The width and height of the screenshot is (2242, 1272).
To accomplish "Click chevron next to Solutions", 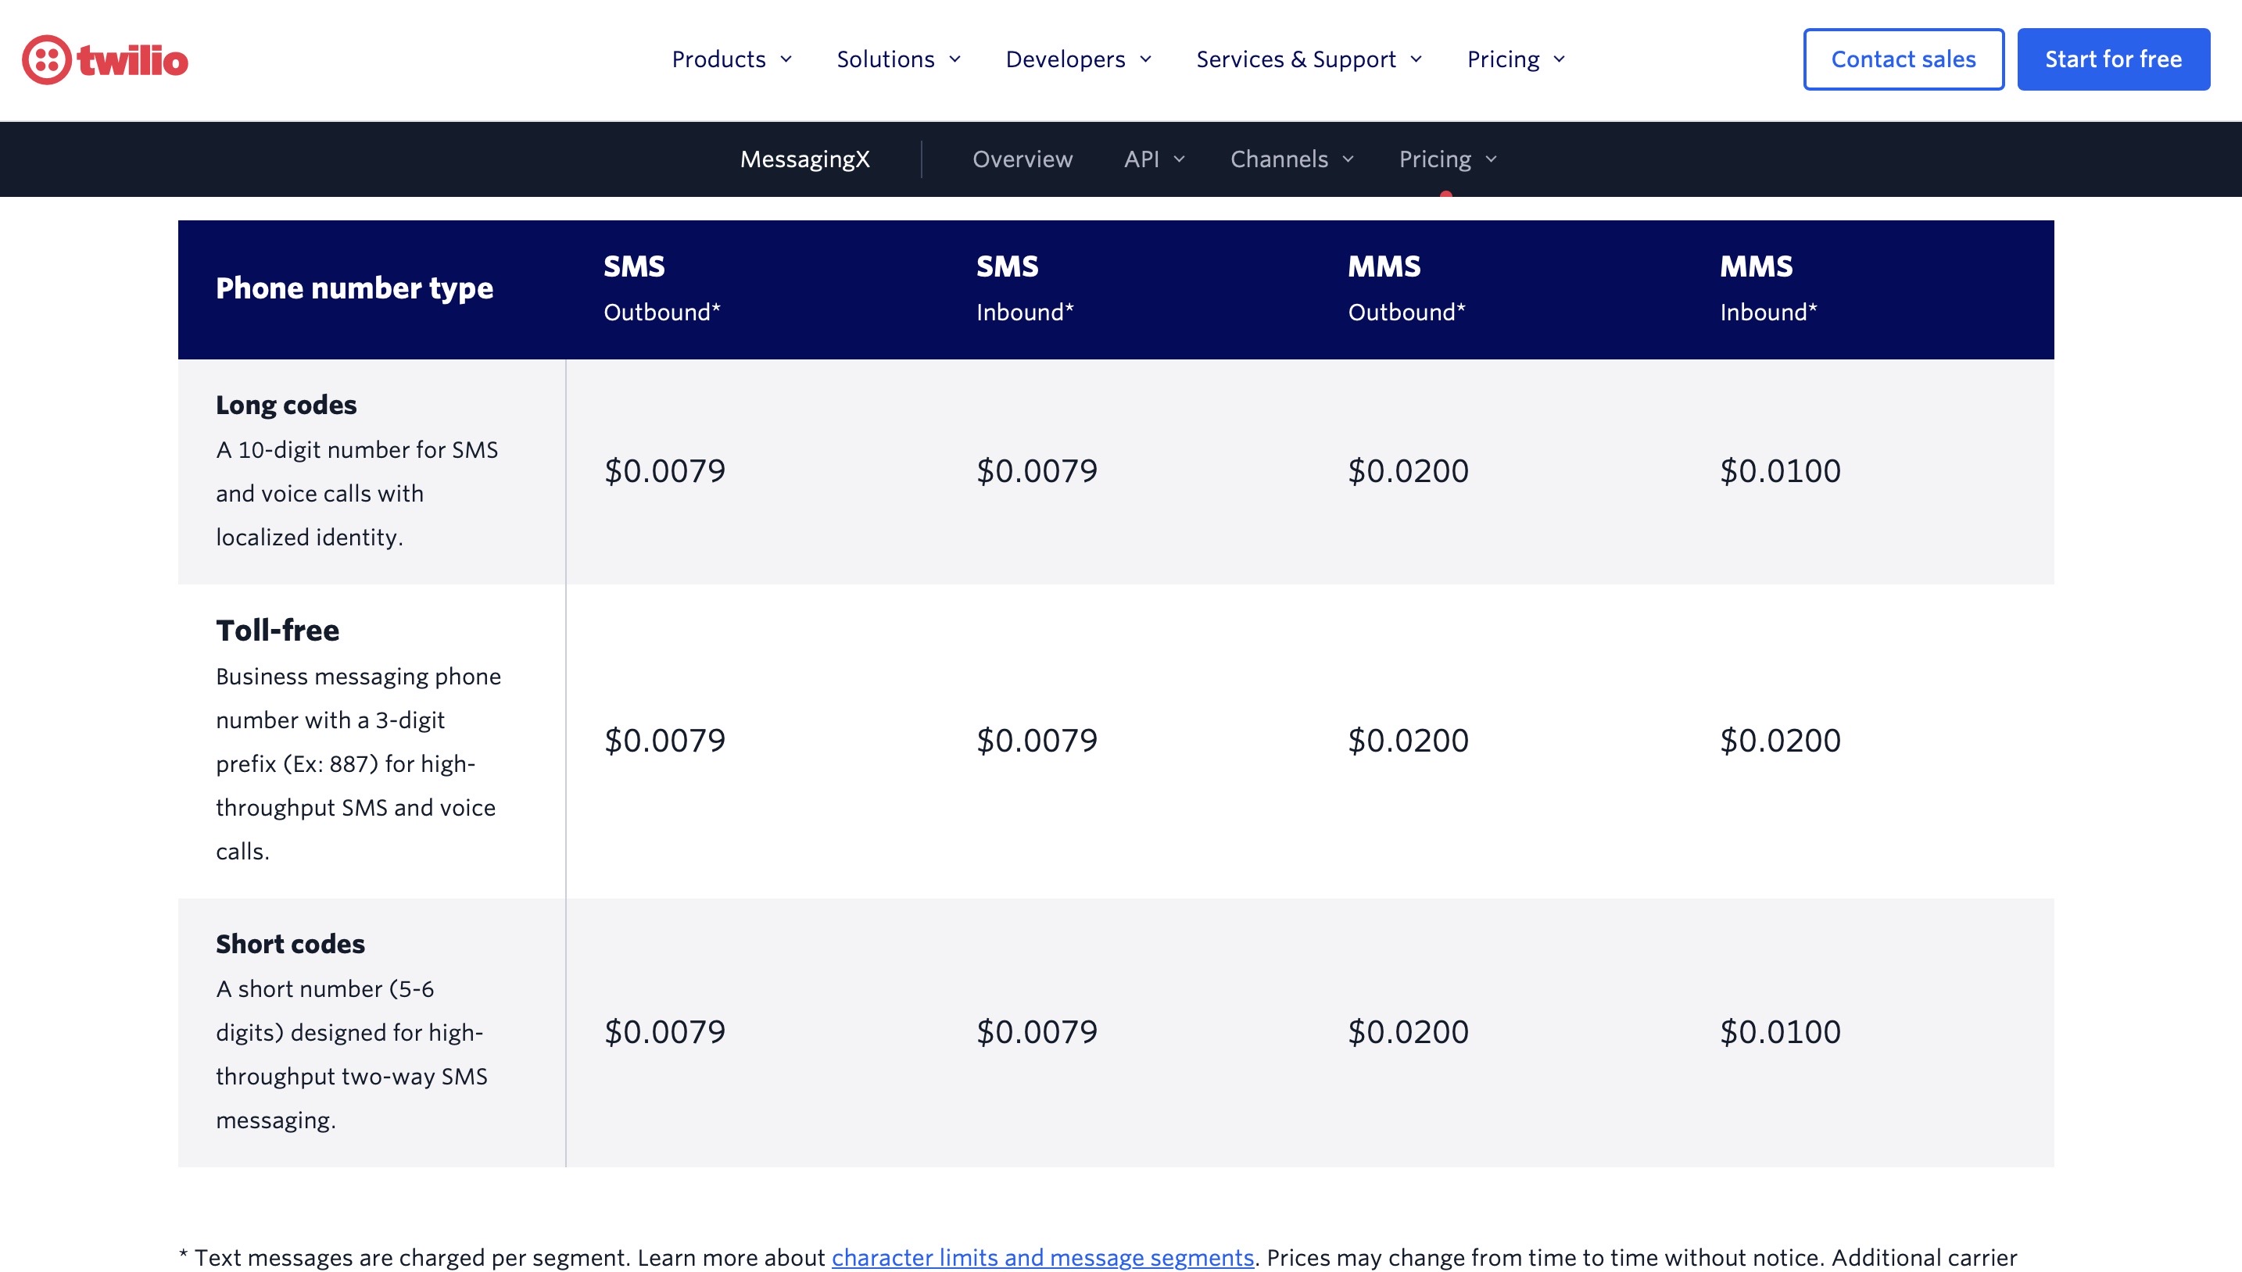I will pyautogui.click(x=954, y=59).
